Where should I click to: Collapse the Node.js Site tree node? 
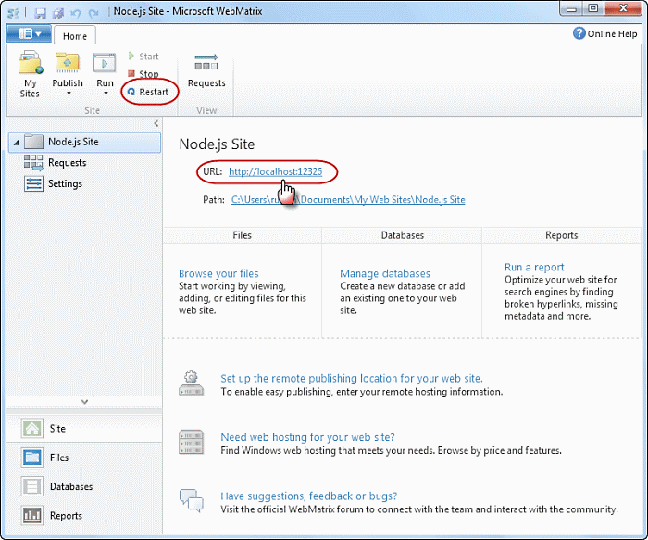(16, 143)
